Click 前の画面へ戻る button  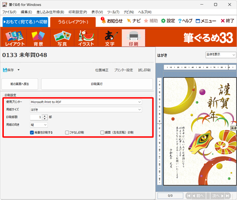click(x=20, y=84)
